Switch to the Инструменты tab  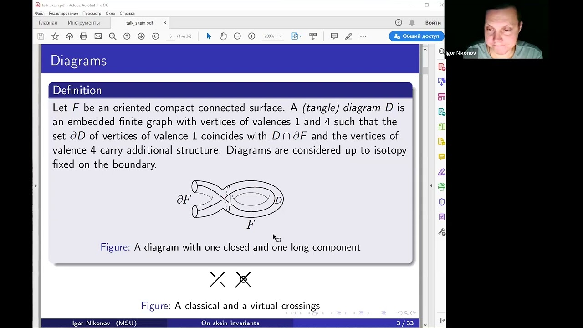tap(84, 23)
